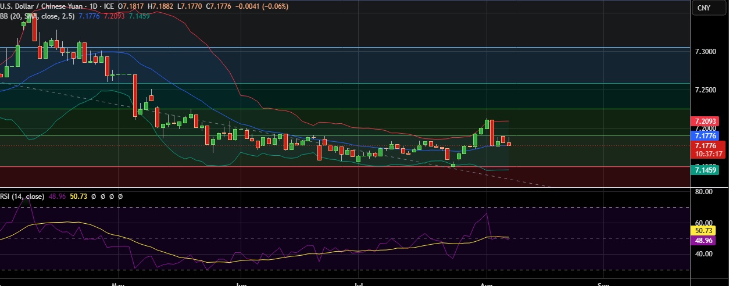Click the 40.00 tick on RSI scale

705,254
